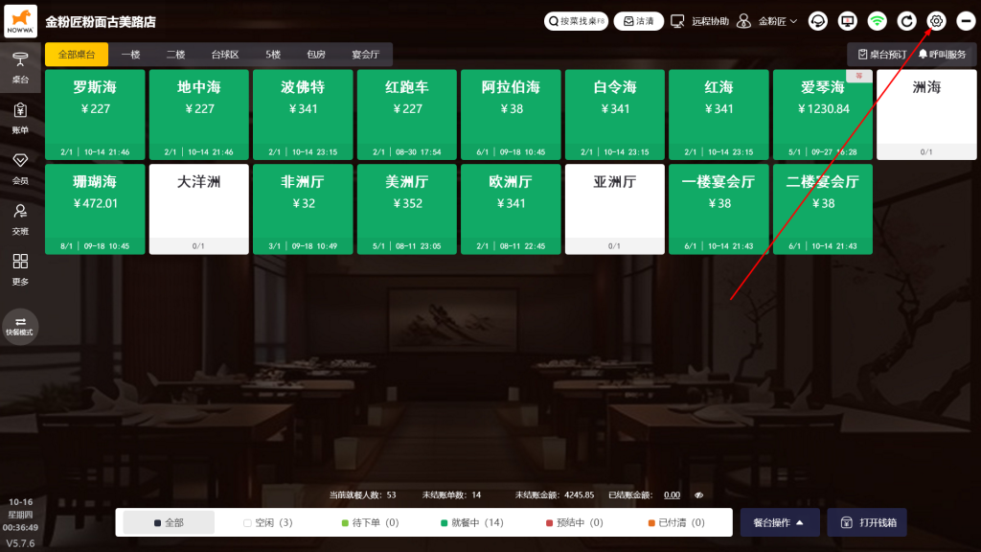Switch to the 包房 tab

[x=316, y=55]
